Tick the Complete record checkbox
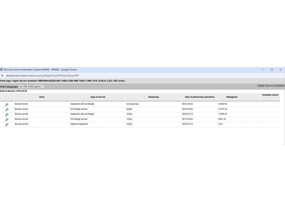This screenshot has height=213, width=285. click(270, 98)
